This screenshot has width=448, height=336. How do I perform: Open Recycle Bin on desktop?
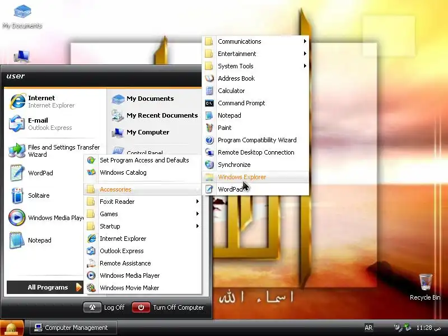(425, 287)
